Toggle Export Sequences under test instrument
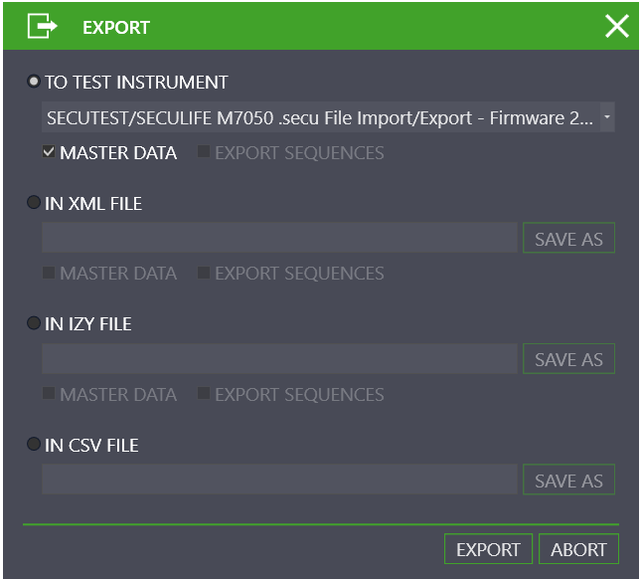 tap(204, 152)
